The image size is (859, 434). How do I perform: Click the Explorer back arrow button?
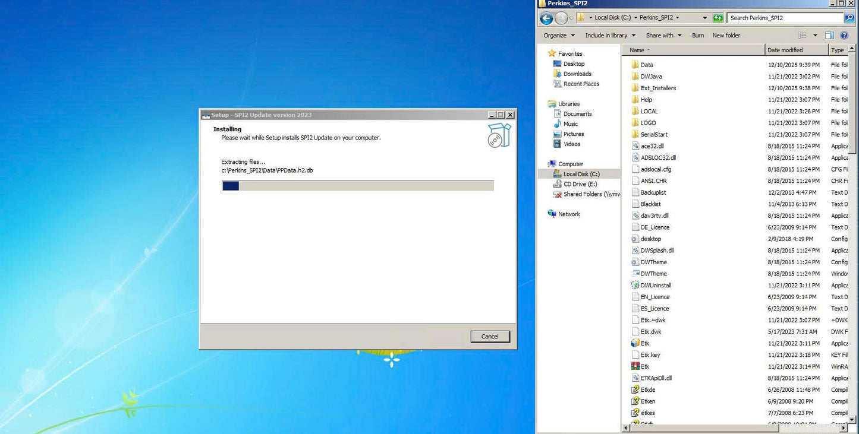tap(546, 18)
